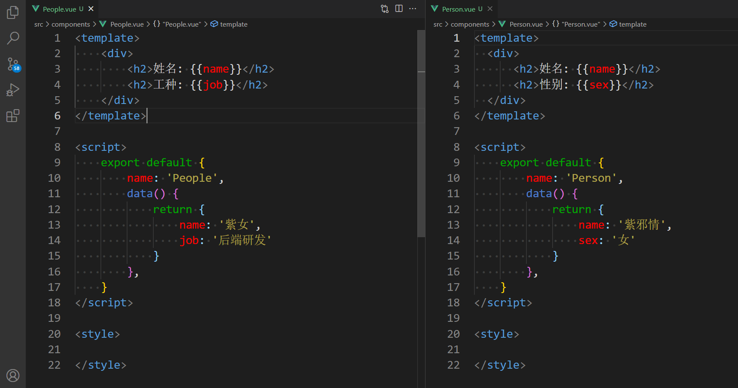Click '<script>' opening tag in Person.vue
This screenshot has height=388, width=738.
point(500,147)
